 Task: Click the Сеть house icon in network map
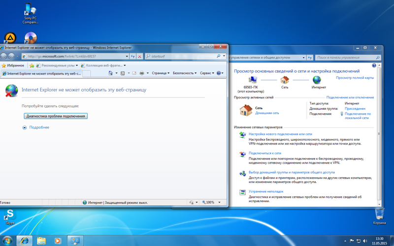[285, 80]
